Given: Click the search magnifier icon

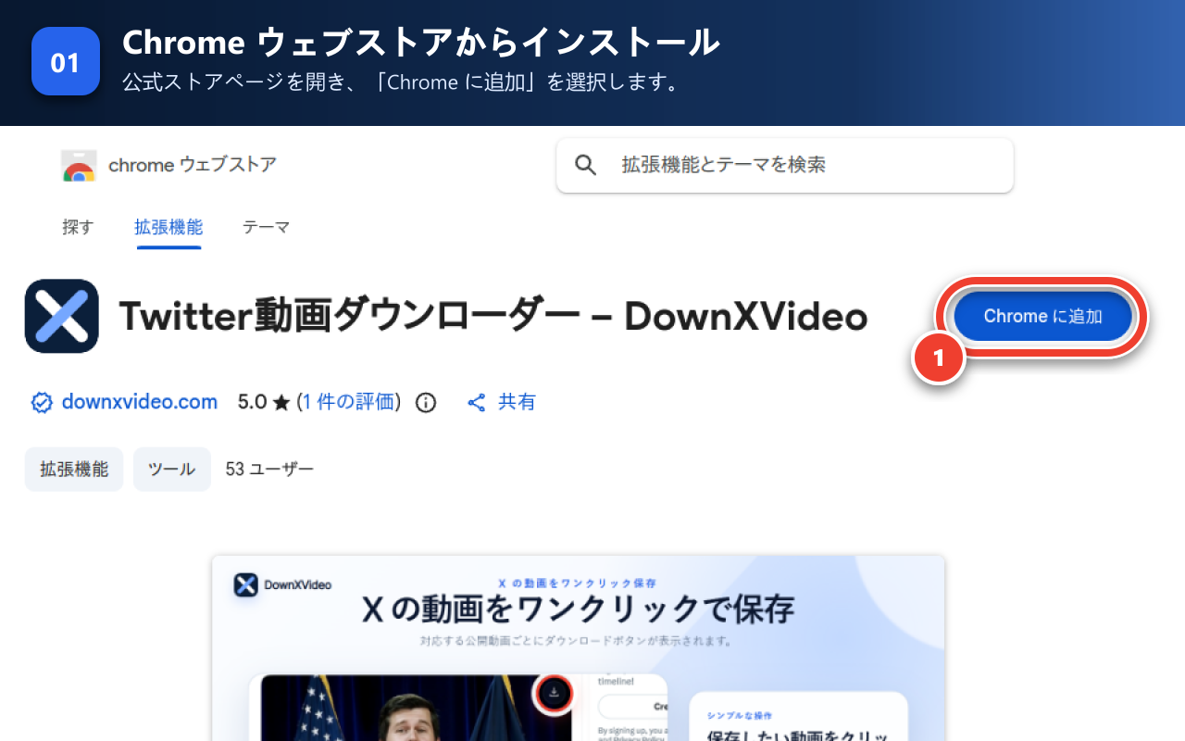Looking at the screenshot, I should coord(585,165).
